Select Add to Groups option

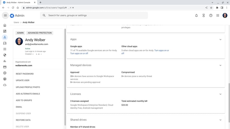(x=24, y=100)
